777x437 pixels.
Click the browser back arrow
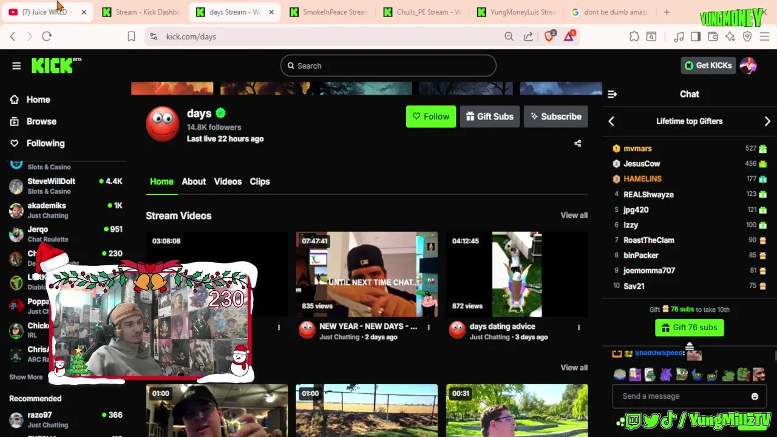pyautogui.click(x=13, y=36)
